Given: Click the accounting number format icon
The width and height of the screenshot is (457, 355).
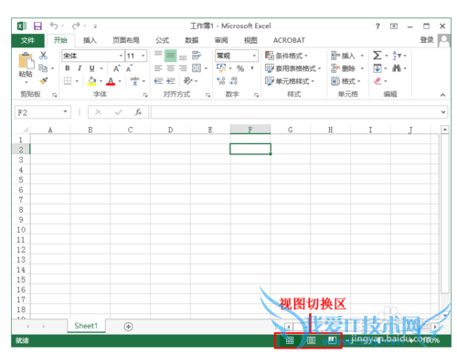Looking at the screenshot, I should coord(221,68).
